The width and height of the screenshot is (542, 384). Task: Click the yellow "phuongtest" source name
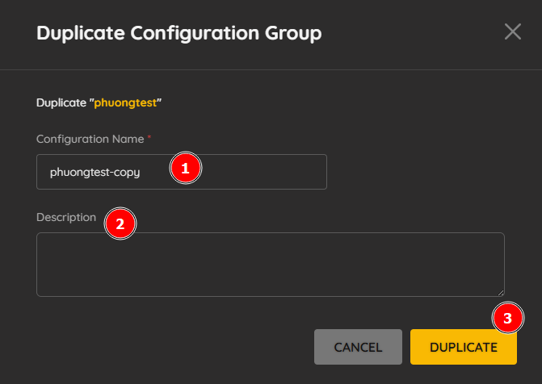[x=125, y=103]
